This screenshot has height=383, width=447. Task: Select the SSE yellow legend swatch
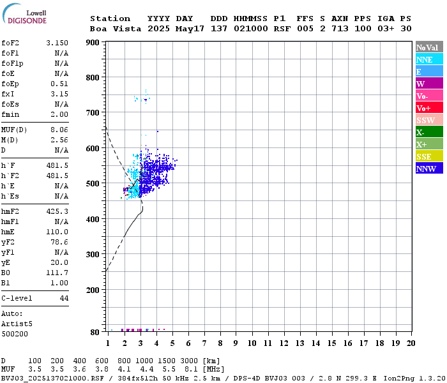pyautogui.click(x=429, y=156)
